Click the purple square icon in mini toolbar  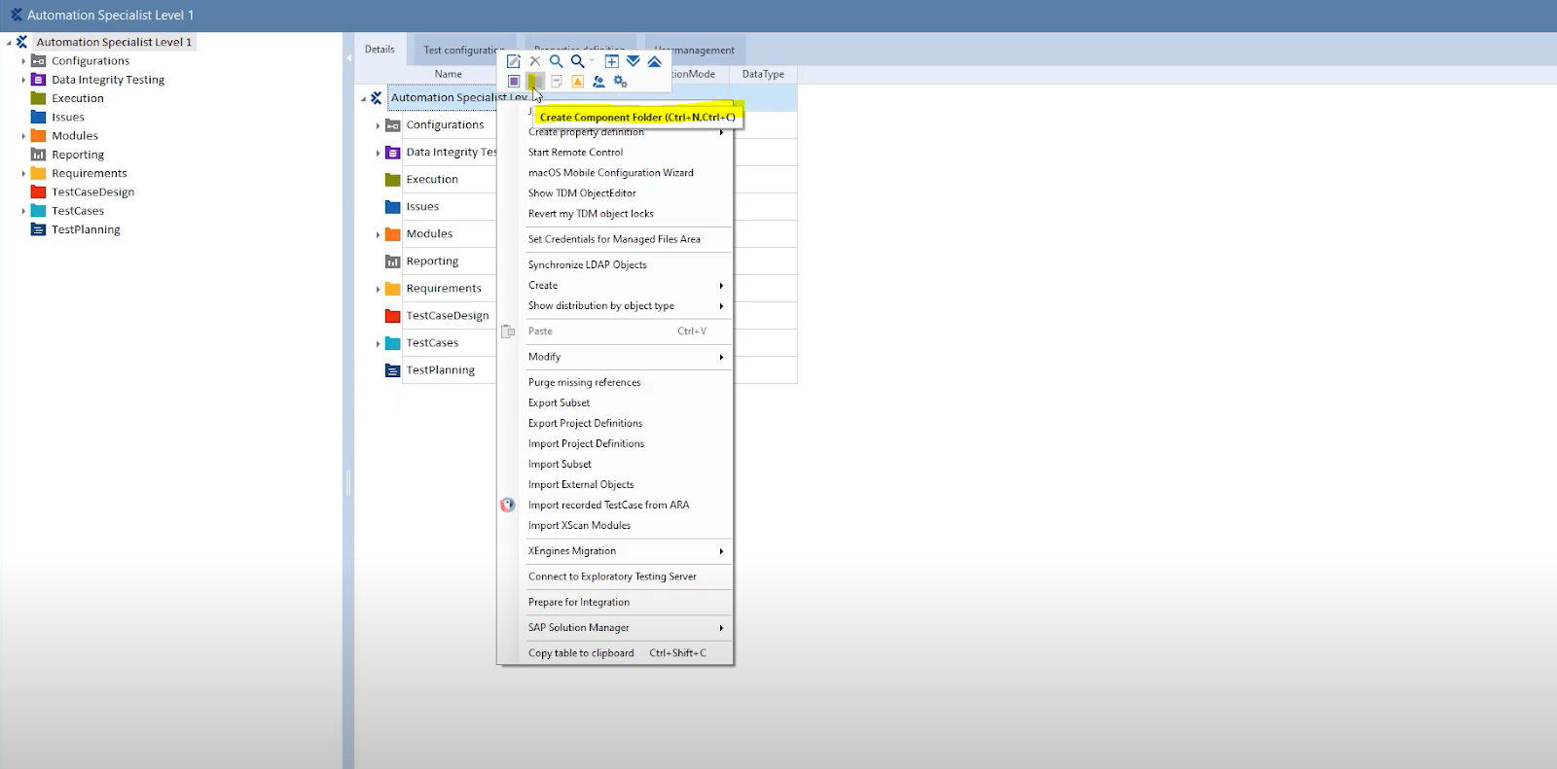click(x=514, y=82)
